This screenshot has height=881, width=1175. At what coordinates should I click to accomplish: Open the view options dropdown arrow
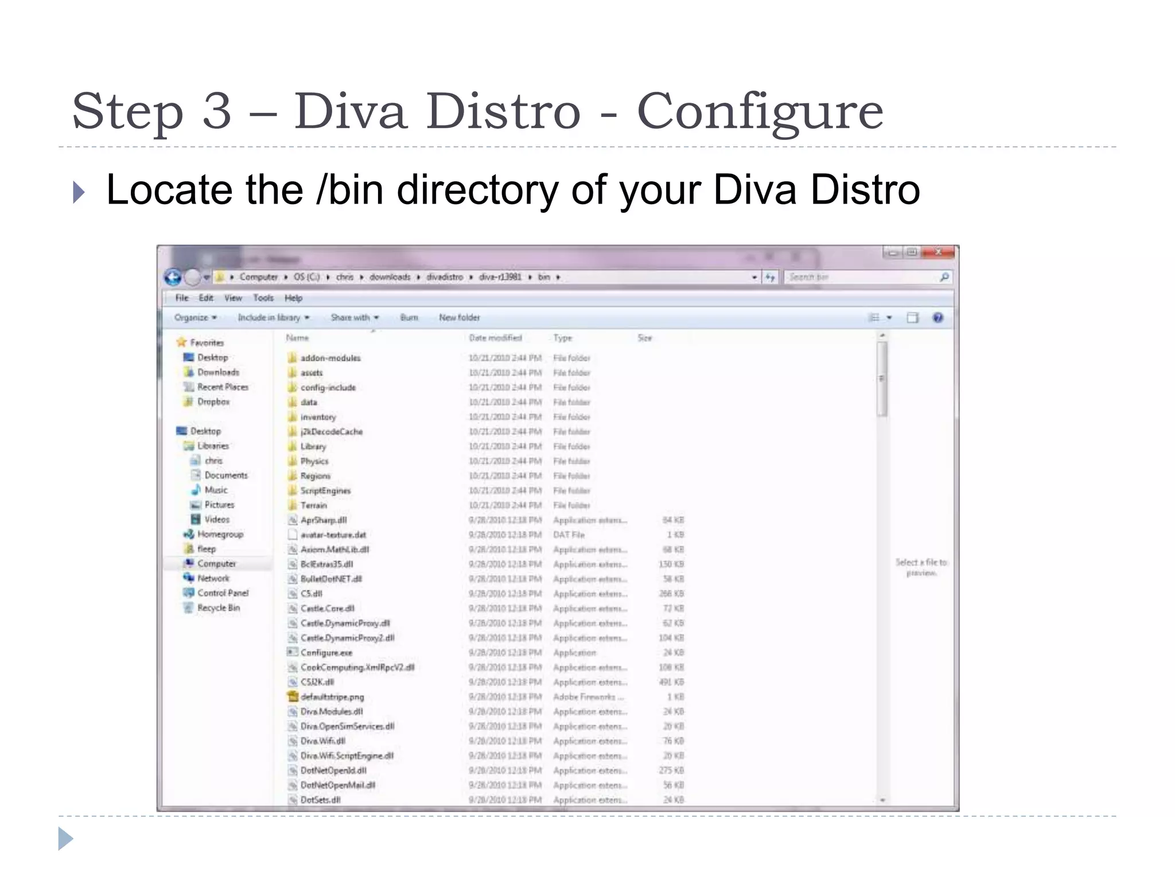click(889, 317)
